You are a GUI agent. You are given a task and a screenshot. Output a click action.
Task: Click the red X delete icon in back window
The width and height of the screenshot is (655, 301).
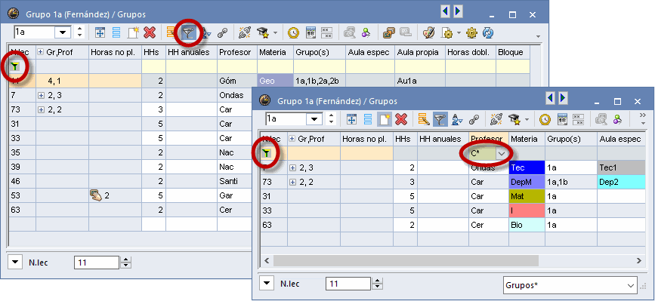click(149, 32)
